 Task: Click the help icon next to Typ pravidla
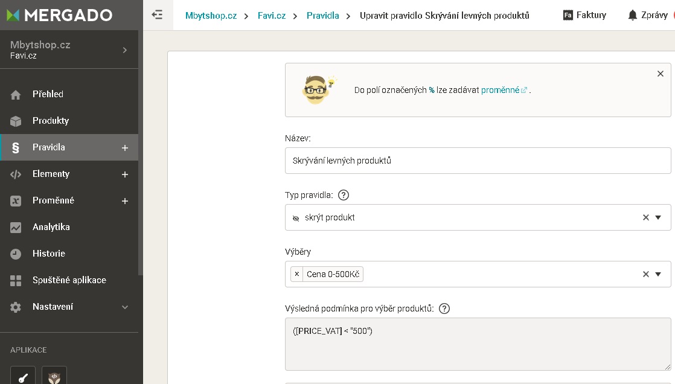point(343,195)
